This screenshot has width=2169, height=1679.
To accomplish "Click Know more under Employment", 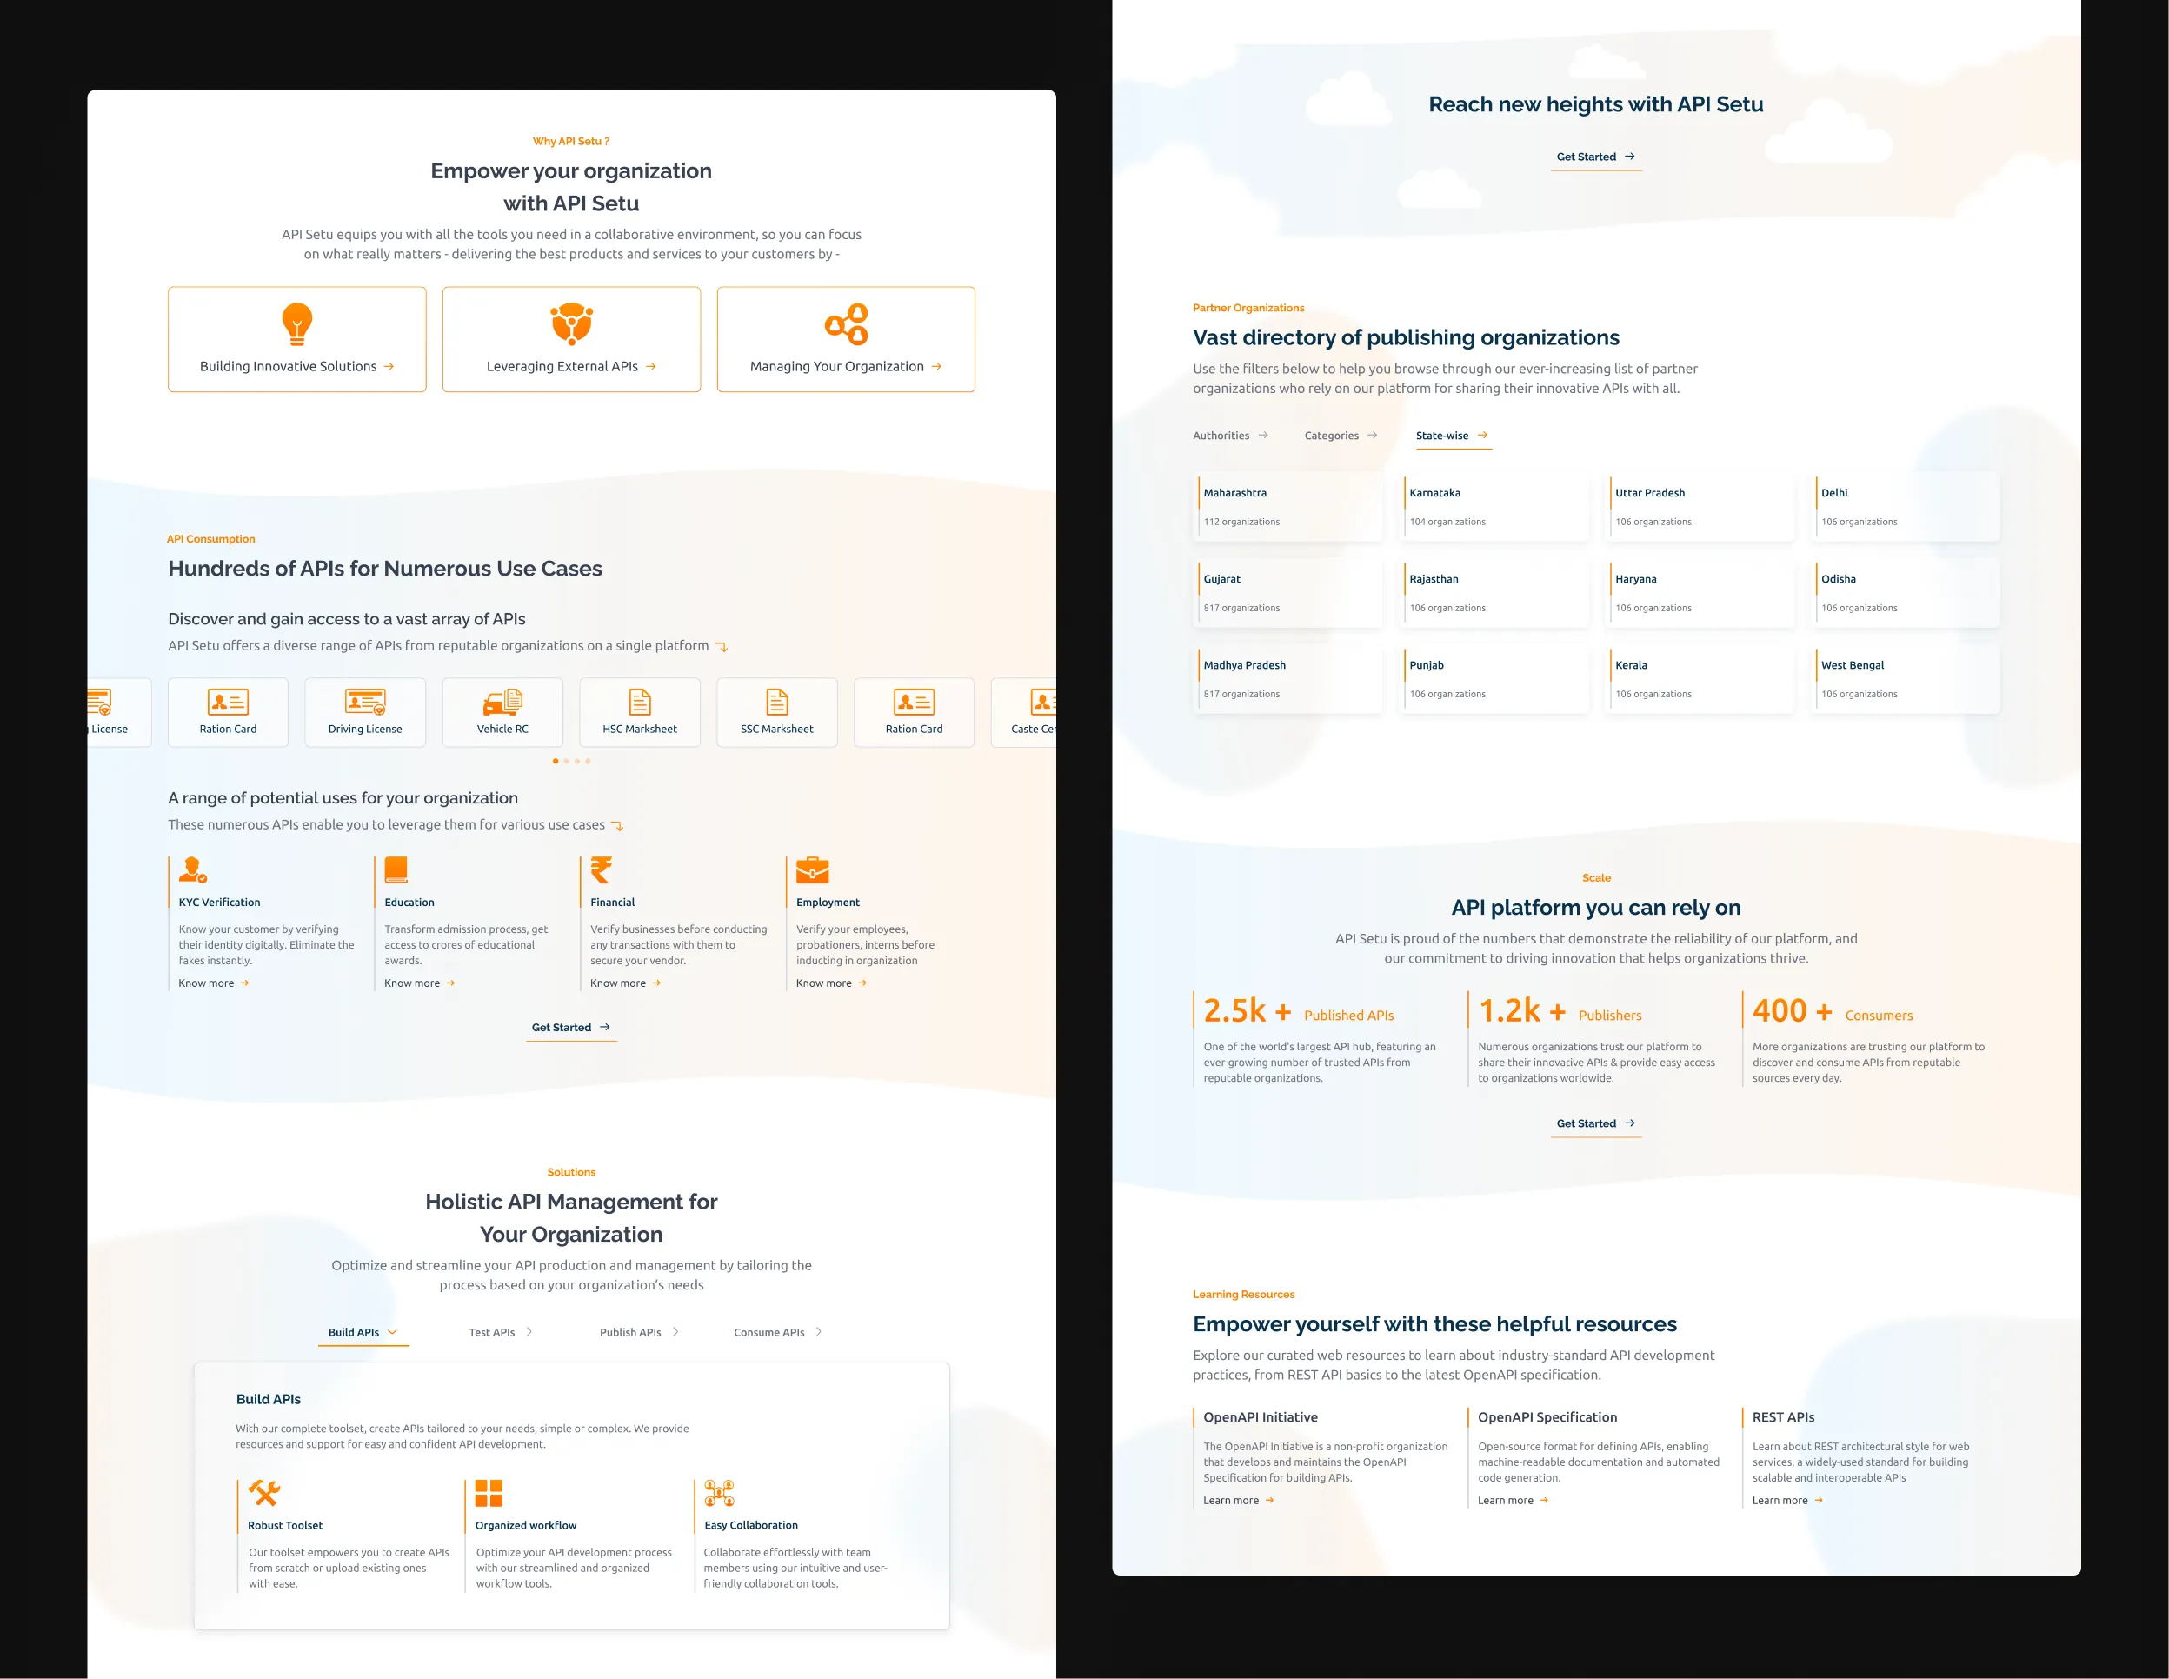I will pyautogui.click(x=831, y=983).
